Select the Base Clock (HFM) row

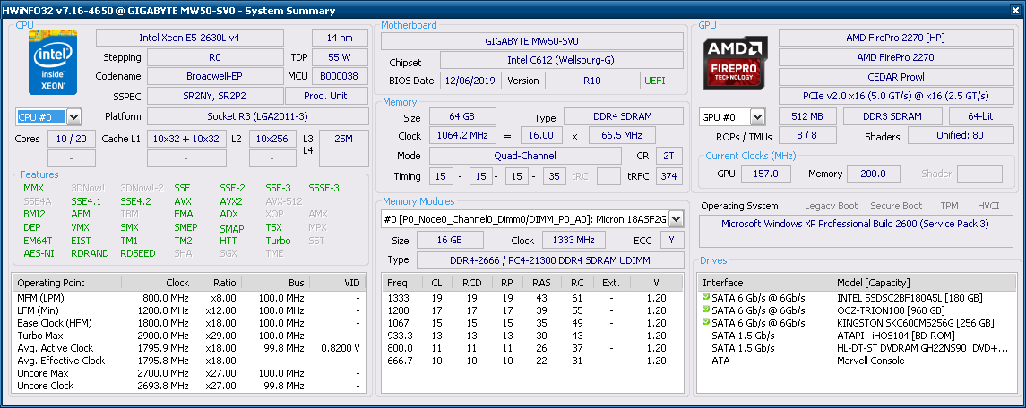(188, 323)
